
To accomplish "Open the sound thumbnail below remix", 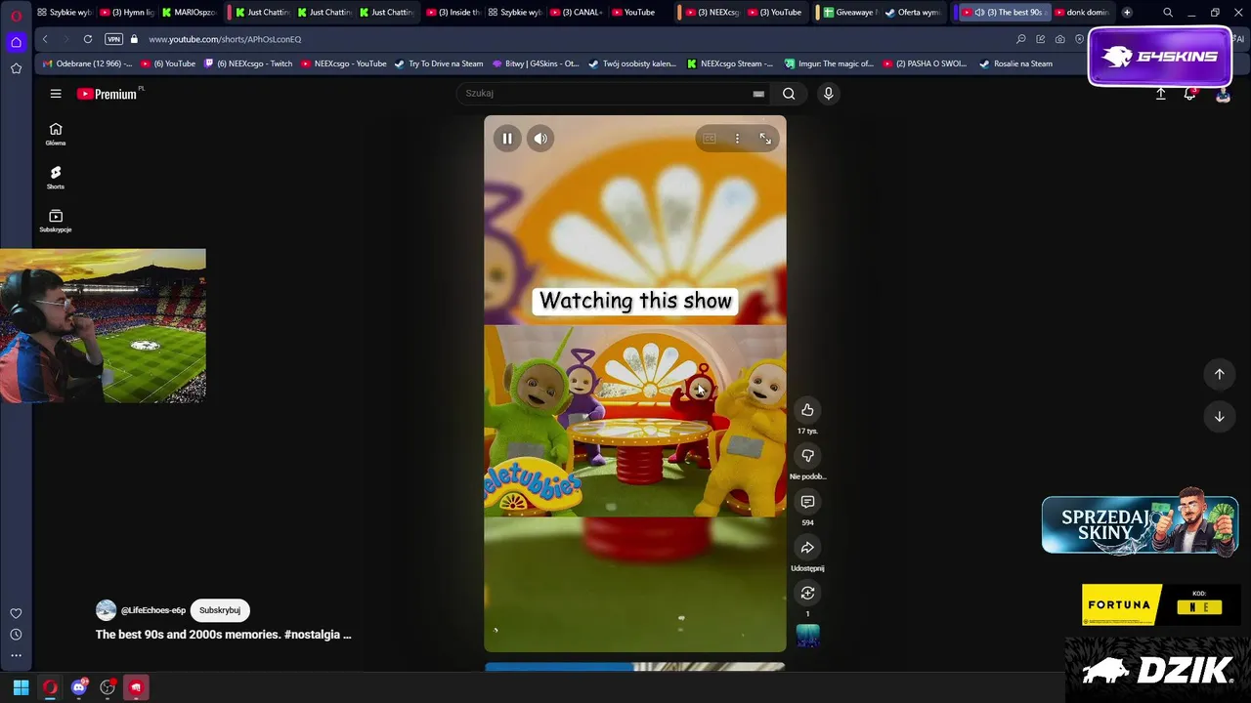I will (x=807, y=636).
